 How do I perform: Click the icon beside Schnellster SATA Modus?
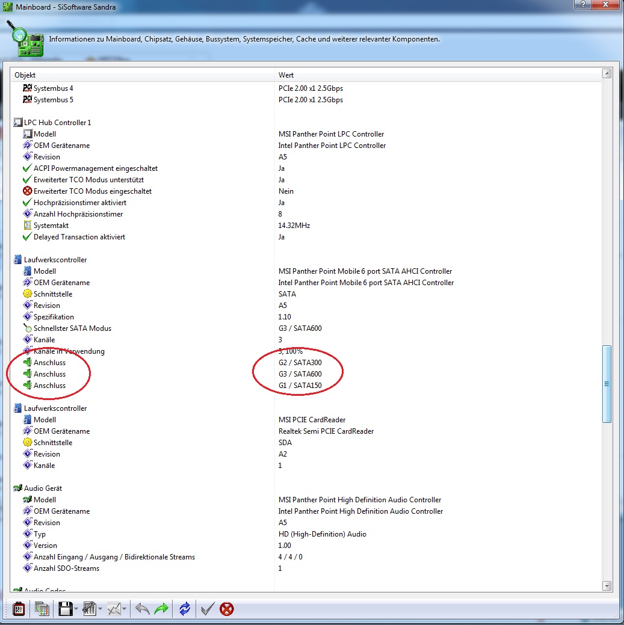(x=27, y=328)
